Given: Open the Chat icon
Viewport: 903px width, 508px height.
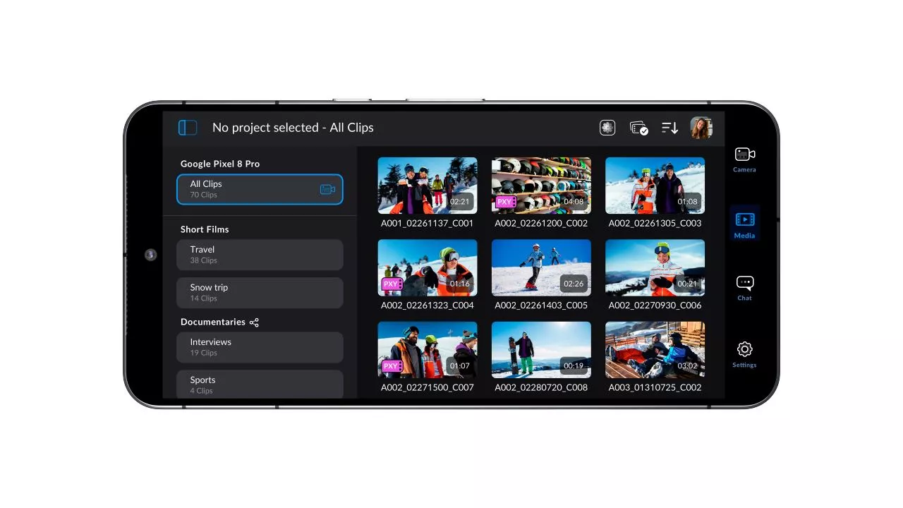Looking at the screenshot, I should pos(744,287).
